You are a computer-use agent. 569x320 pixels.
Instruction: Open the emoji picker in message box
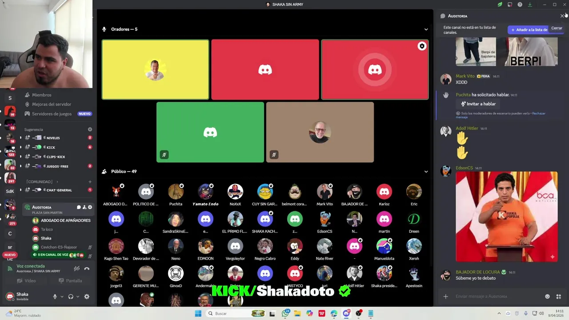click(547, 296)
